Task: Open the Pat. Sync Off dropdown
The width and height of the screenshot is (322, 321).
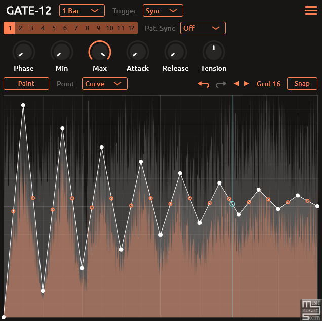Action: (x=203, y=28)
